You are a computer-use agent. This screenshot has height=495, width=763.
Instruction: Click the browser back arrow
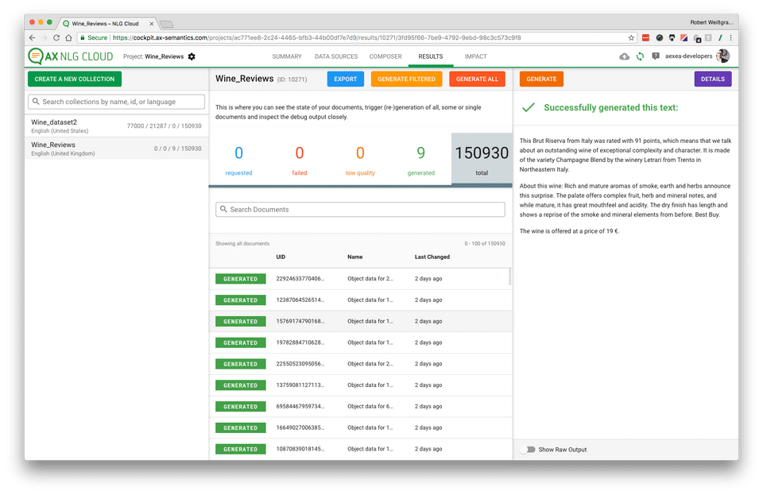coord(32,37)
